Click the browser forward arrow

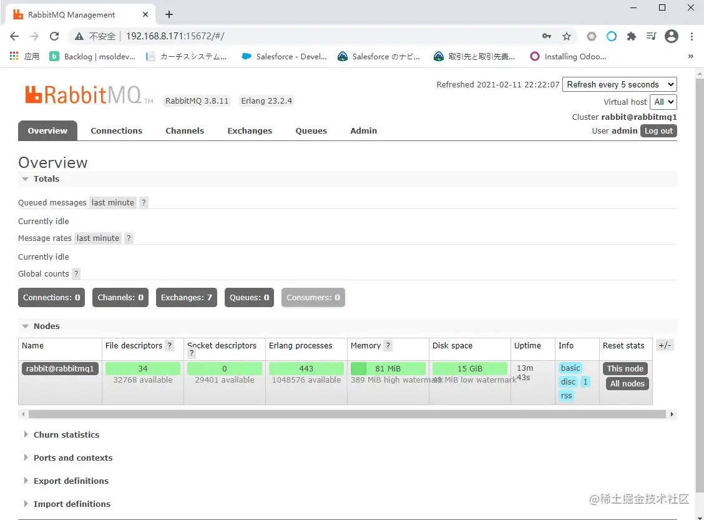click(34, 36)
